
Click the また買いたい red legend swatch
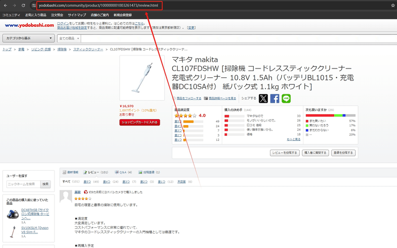pyautogui.click(x=307, y=121)
